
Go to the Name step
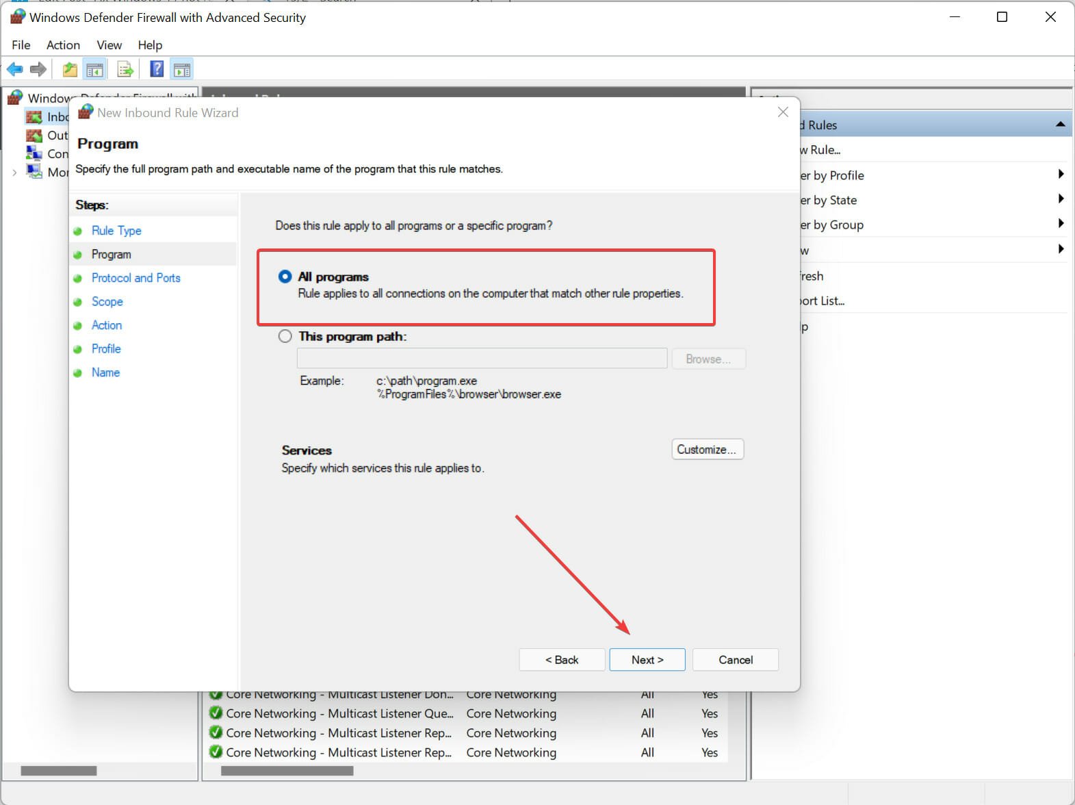click(x=105, y=372)
